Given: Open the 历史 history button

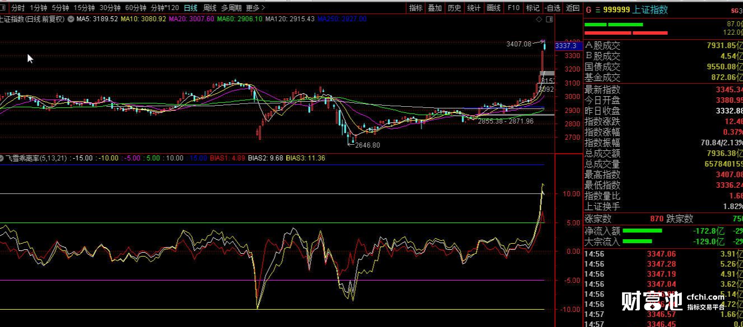Looking at the screenshot, I should point(454,8).
